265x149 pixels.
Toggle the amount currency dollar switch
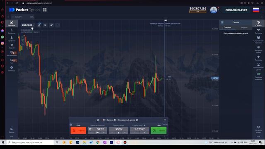[x=118, y=133]
